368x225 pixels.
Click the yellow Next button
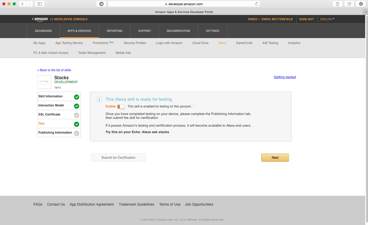click(x=275, y=158)
